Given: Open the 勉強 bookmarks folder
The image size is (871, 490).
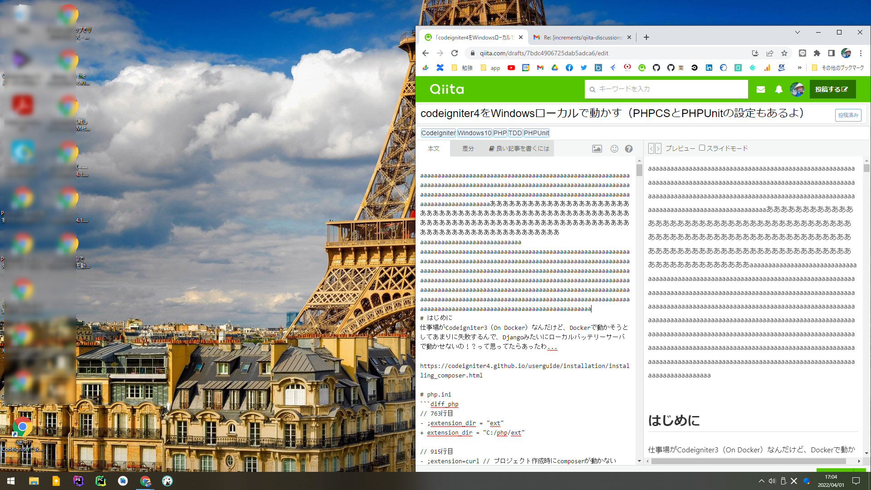Looking at the screenshot, I should 462,68.
